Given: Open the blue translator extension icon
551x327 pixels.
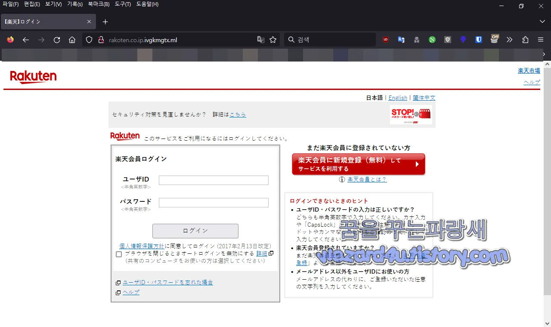Looking at the screenshot, I should (x=401, y=40).
